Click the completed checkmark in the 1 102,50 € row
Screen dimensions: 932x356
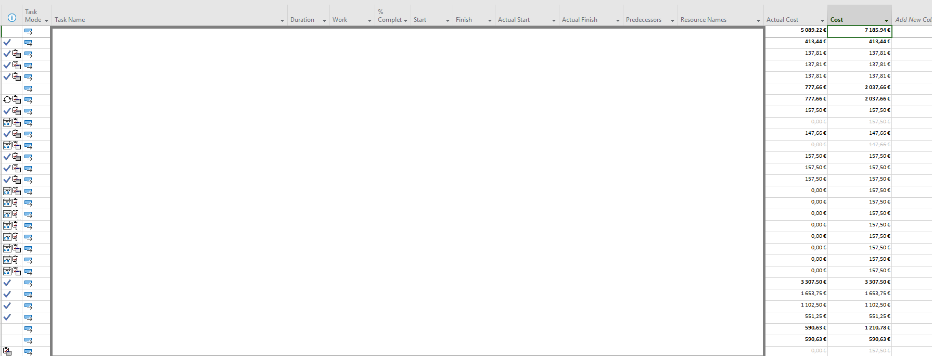7,306
